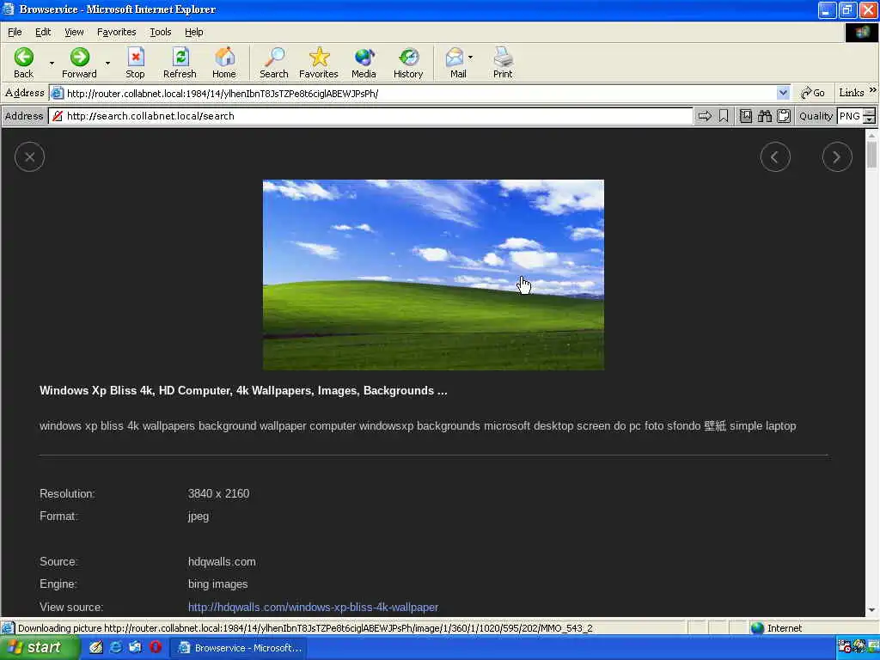Click source value 'hdqwalls.com'

(222, 562)
